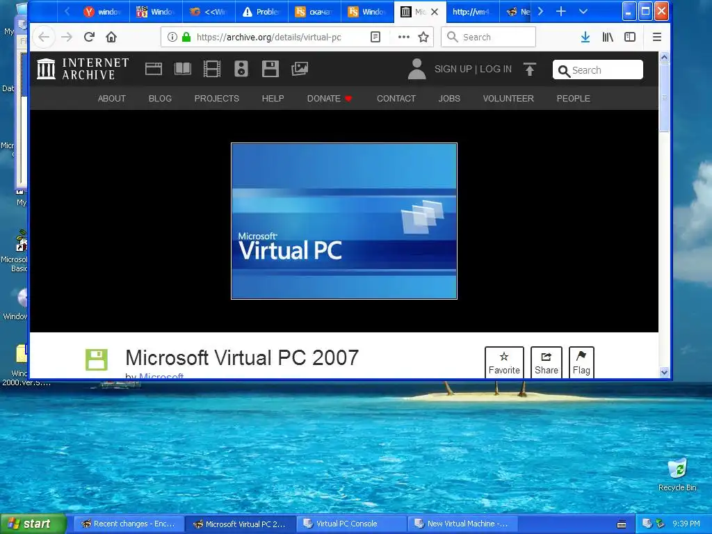Screen dimensions: 712x534
Task: Open the Windows start button
Action: (33, 524)
